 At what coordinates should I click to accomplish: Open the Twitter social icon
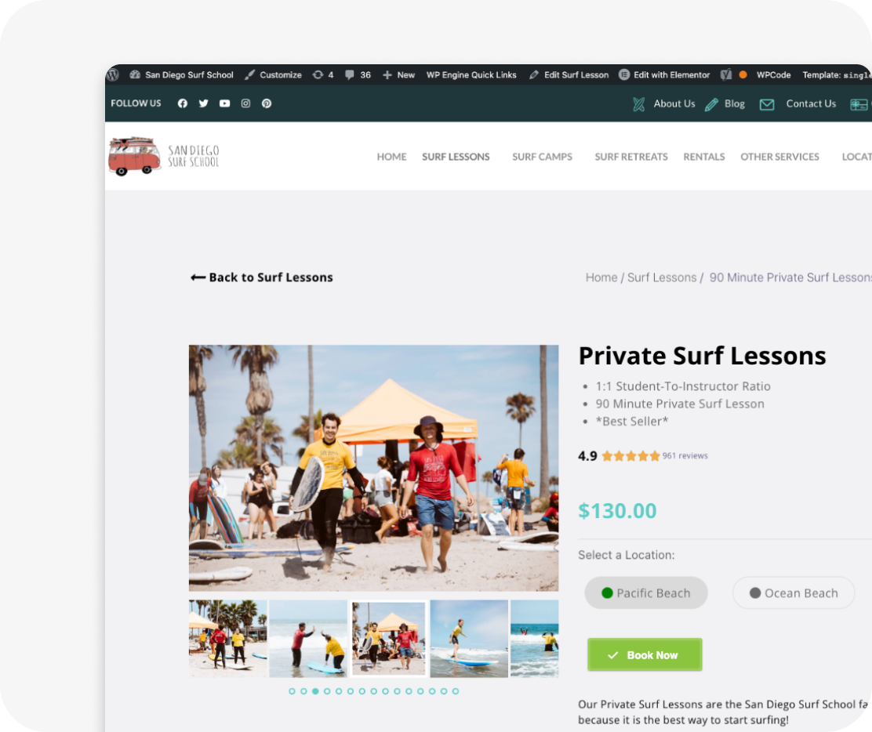click(204, 103)
